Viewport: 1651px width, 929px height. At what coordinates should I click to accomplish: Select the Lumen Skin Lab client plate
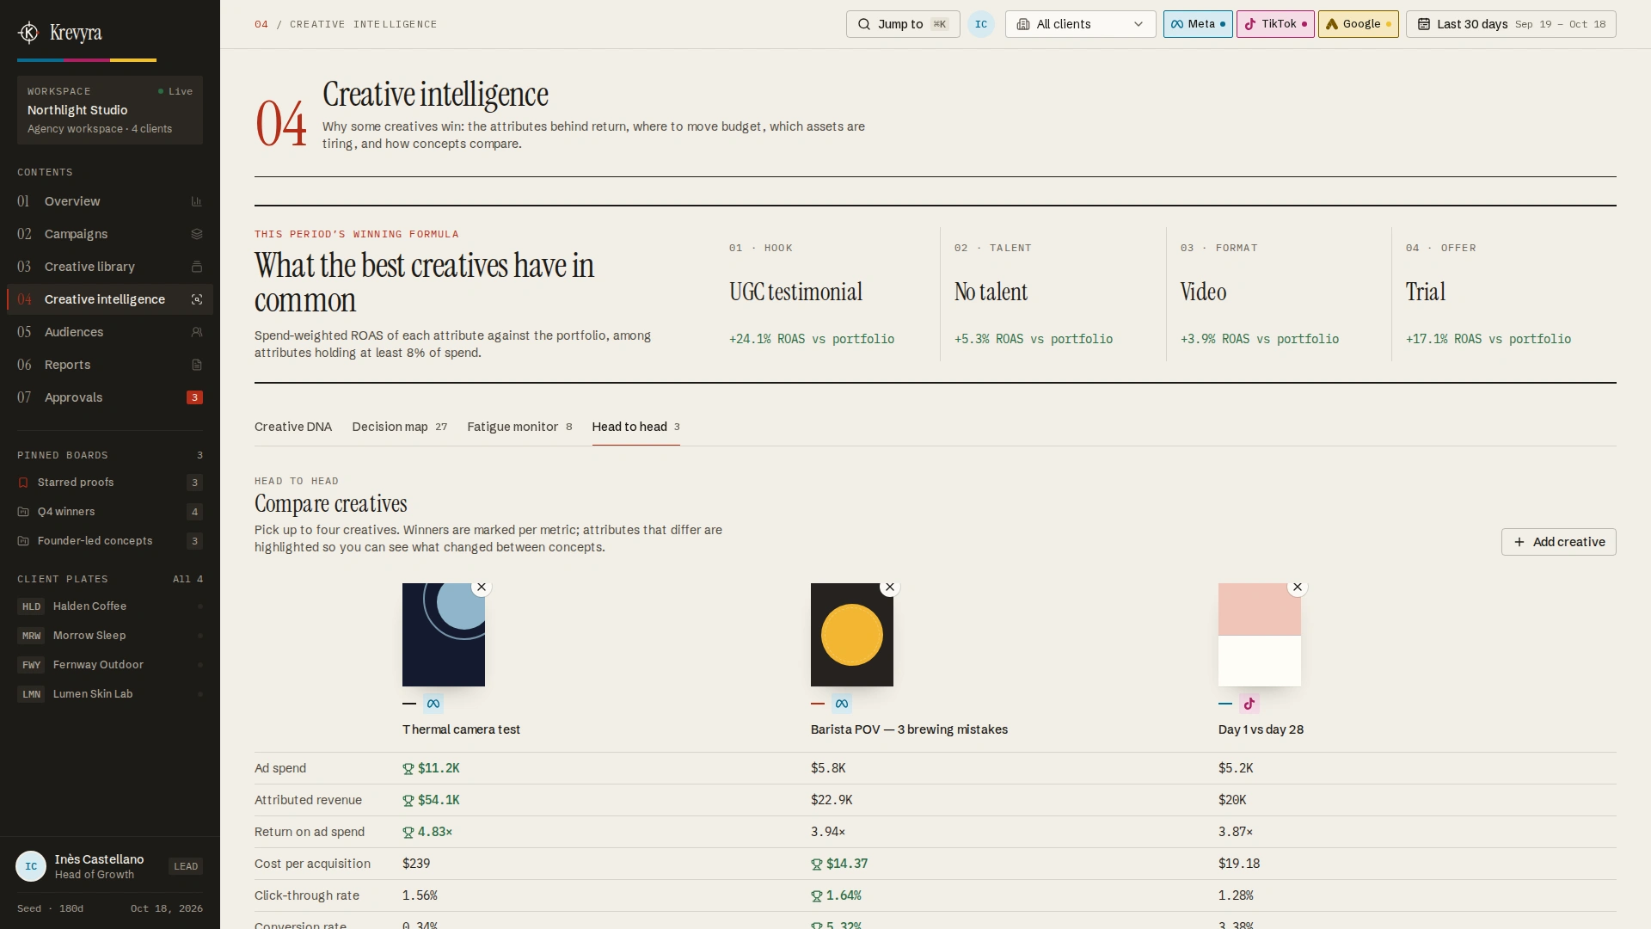(x=110, y=694)
